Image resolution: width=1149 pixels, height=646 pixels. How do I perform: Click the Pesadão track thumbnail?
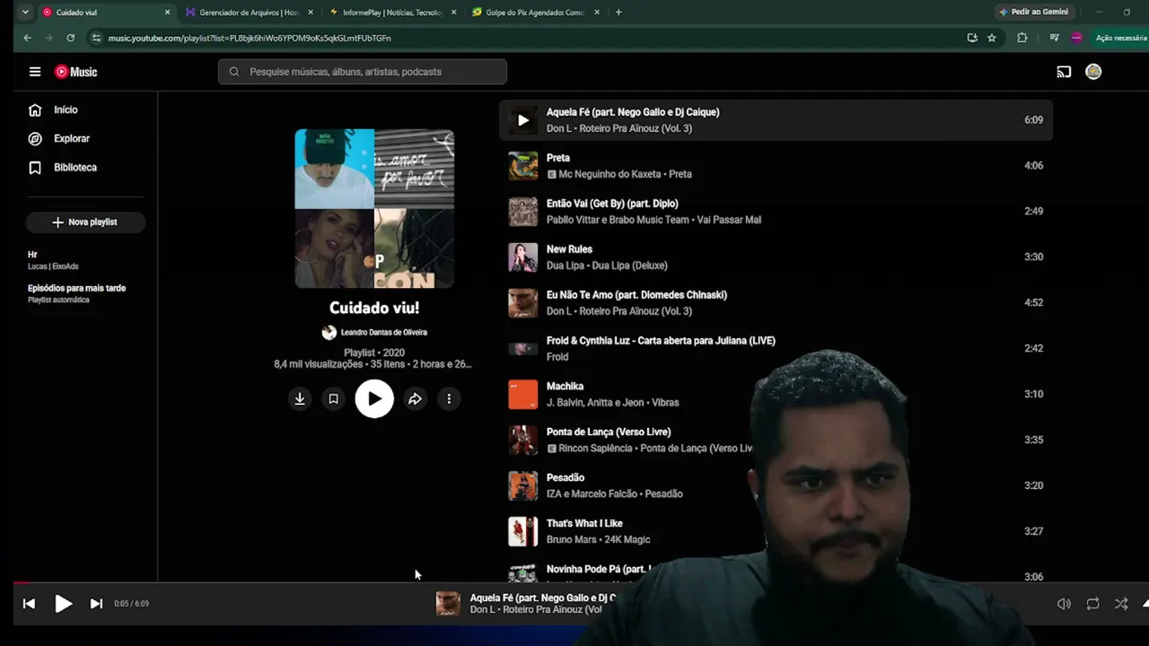pos(523,486)
